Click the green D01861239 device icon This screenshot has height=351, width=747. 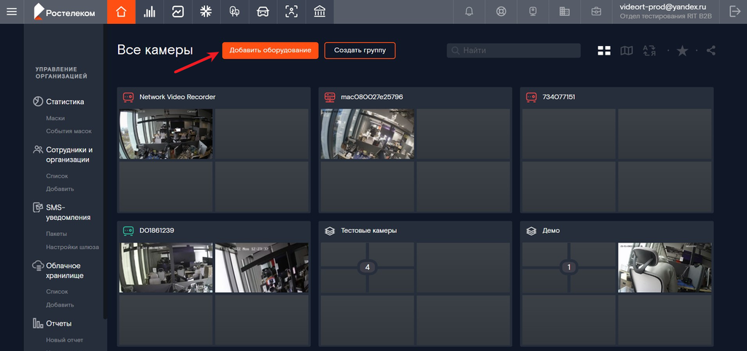point(128,230)
